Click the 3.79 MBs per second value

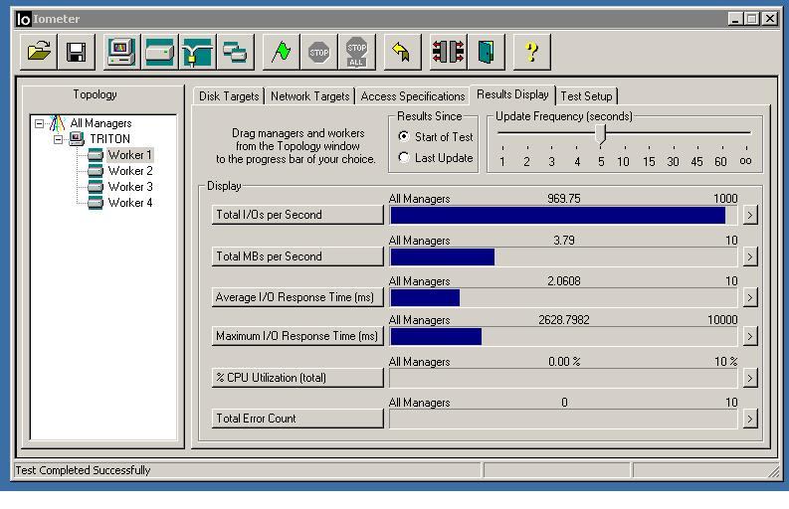pyautogui.click(x=563, y=241)
